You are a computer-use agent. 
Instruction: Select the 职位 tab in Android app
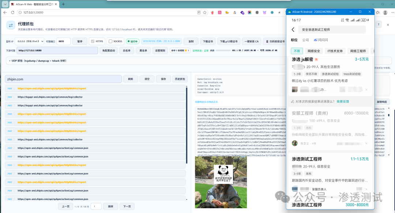(294, 40)
